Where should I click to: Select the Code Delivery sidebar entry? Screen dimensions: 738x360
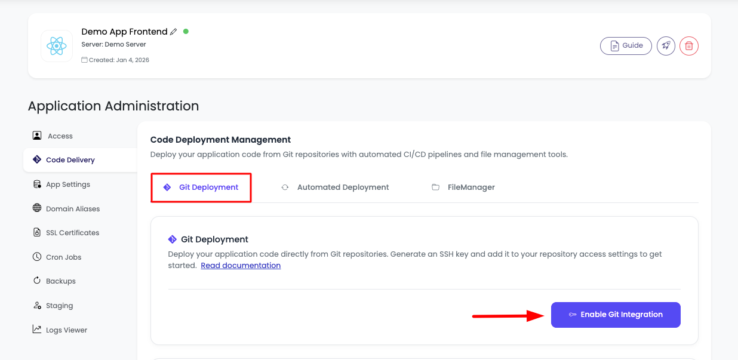tap(70, 159)
